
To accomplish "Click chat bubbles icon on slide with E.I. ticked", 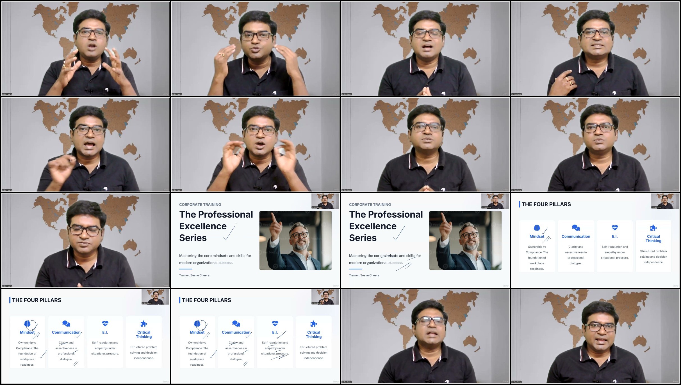I will [x=236, y=324].
